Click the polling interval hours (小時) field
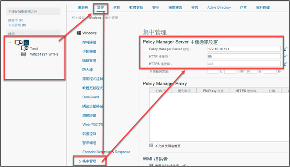The width and height of the screenshot is (290, 167). [230, 71]
